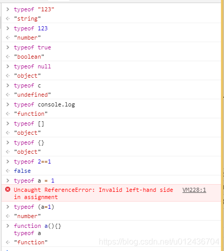Click the input chevron beside typeof "123"
224x251 pixels.
(8, 9)
